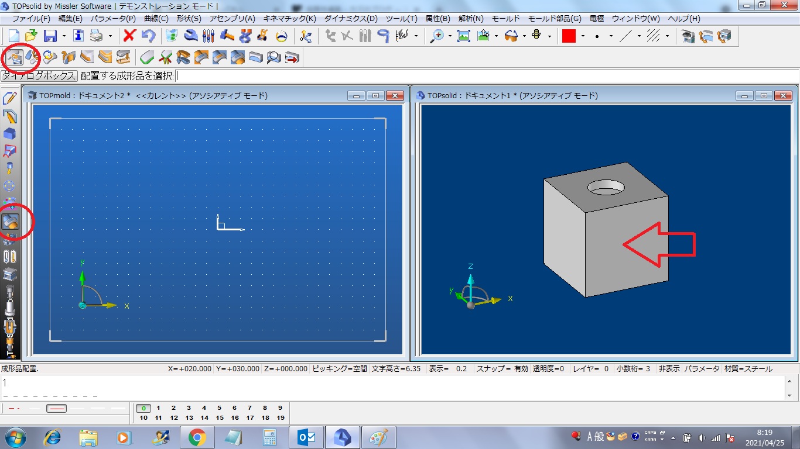Open Google Chrome from the taskbar
This screenshot has width=800, height=449.
[x=197, y=437]
